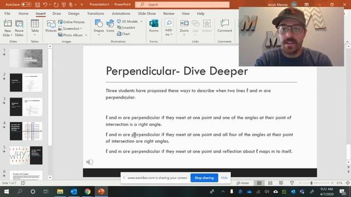Image resolution: width=351 pixels, height=197 pixels.
Task: Expand the Photo Album dropdown arrow
Action: pyautogui.click(x=86, y=35)
